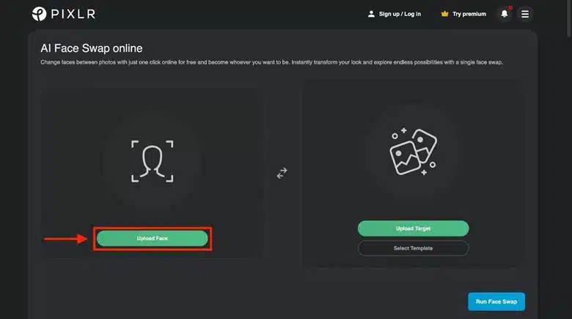Choose Select Template
This screenshot has height=319, width=572.
(x=414, y=248)
